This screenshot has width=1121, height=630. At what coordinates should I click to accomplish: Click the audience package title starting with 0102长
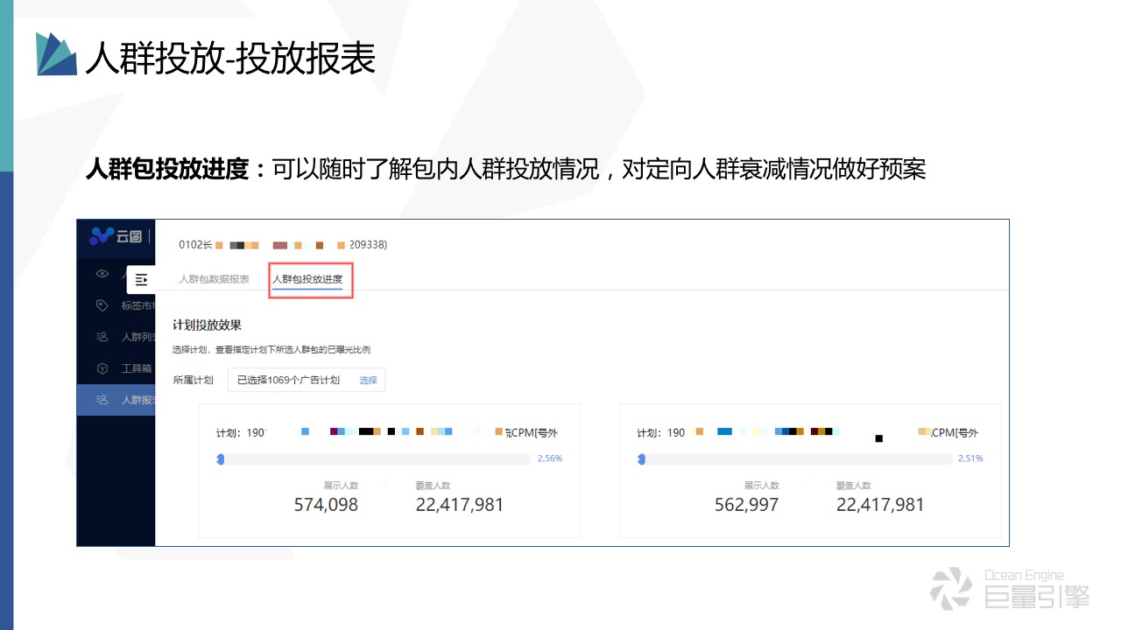(283, 245)
